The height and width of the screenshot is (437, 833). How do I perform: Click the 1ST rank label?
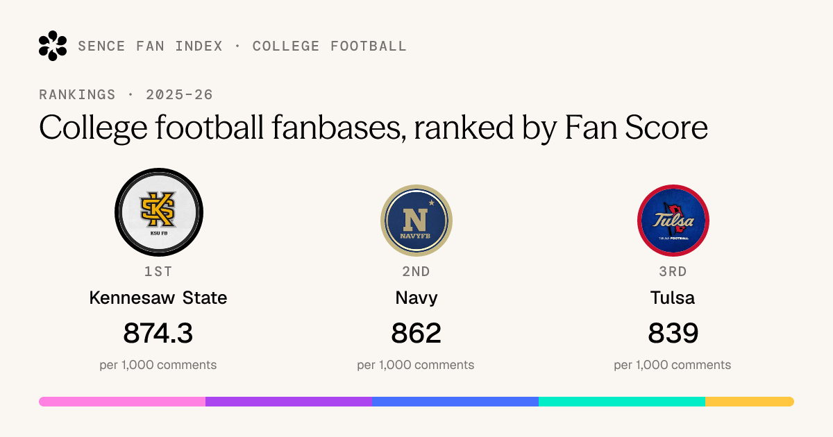[x=159, y=271]
